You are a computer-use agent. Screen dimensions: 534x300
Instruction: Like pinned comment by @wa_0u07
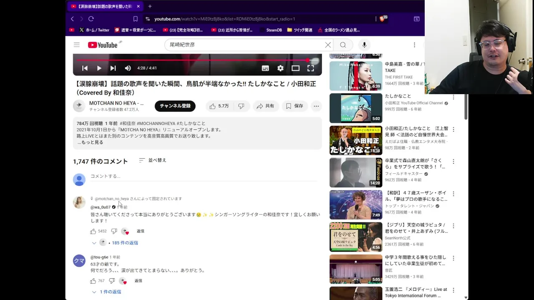point(93,231)
